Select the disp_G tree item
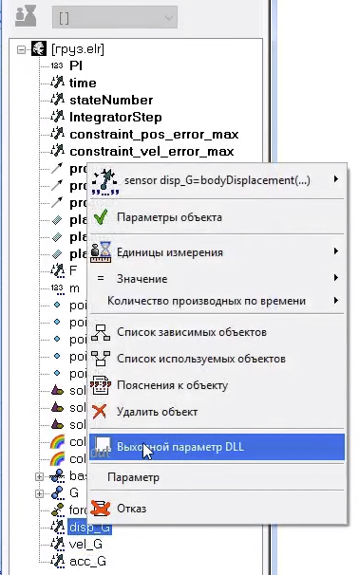 point(90,528)
